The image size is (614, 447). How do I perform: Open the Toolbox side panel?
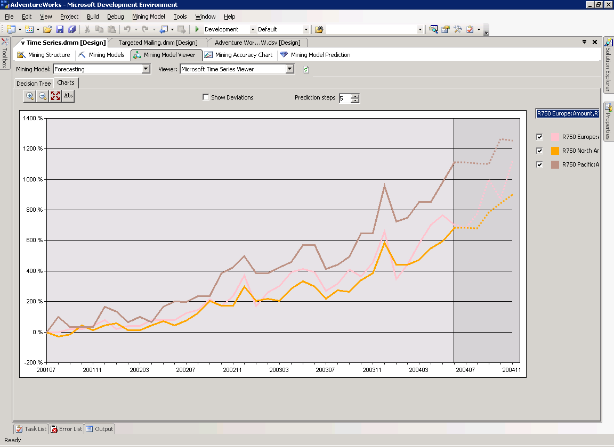coord(5,53)
